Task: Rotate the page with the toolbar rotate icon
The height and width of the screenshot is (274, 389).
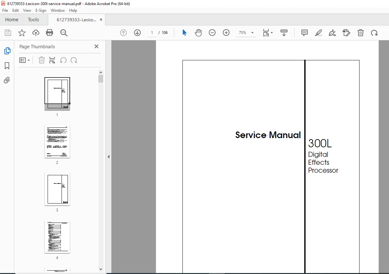Action: click(374, 33)
